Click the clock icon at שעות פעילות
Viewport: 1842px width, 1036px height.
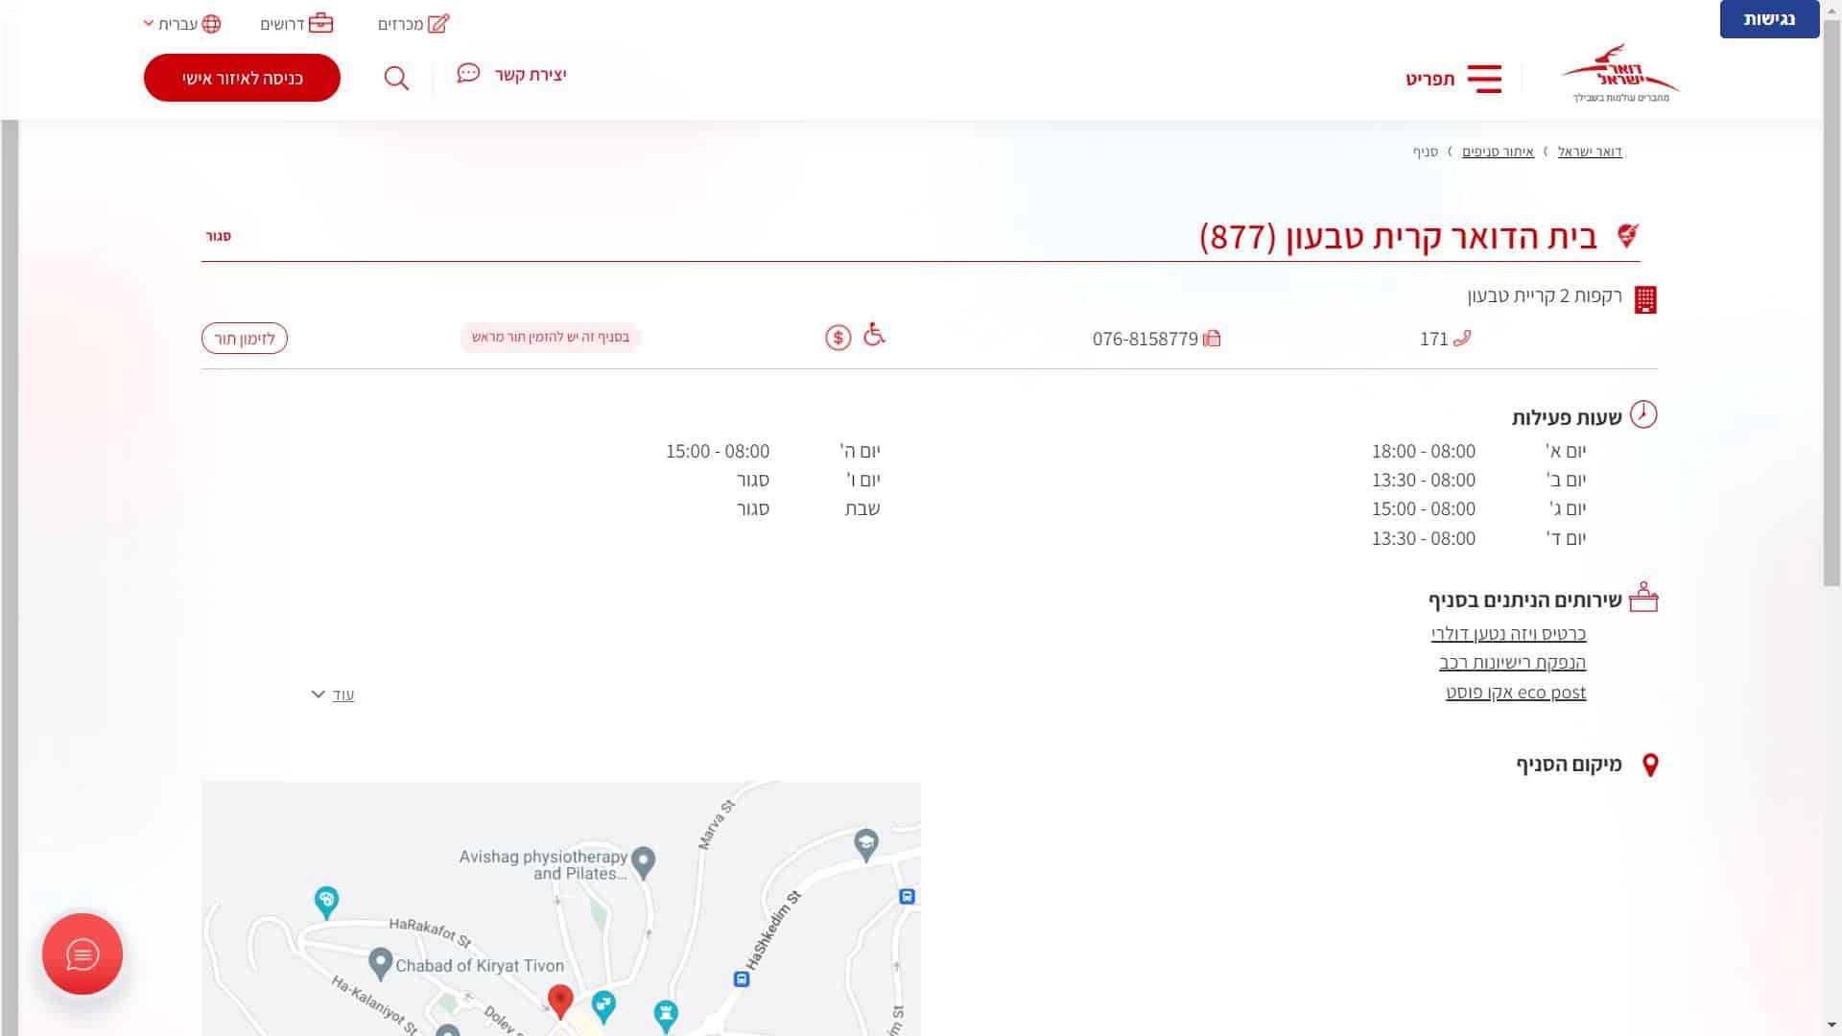(1643, 414)
